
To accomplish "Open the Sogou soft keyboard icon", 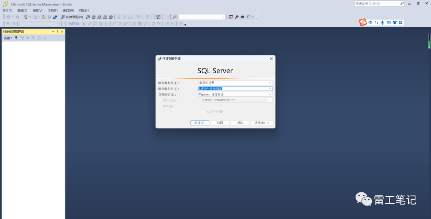I will coord(388,22).
